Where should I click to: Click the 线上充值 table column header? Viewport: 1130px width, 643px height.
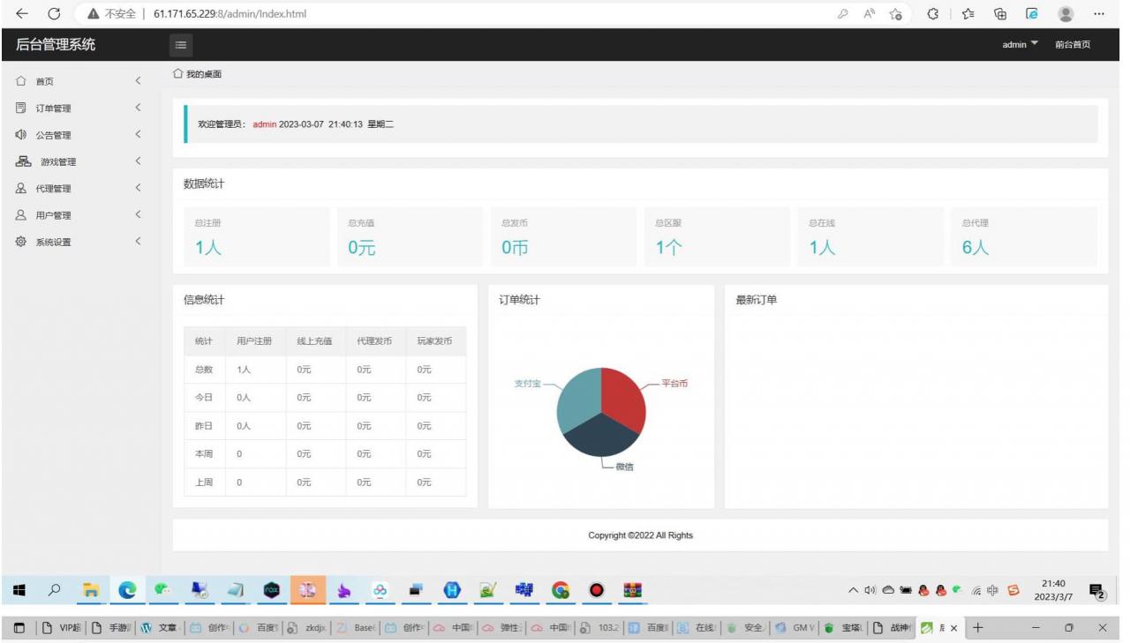point(314,341)
